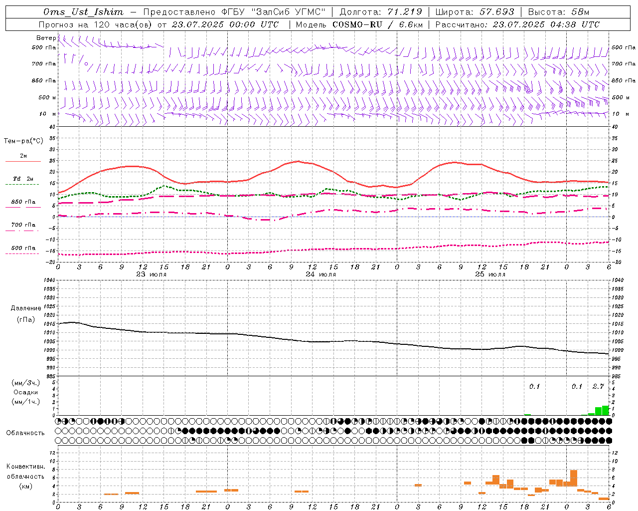The height and width of the screenshot is (511, 638).
Task: Click the Ветер wind panel label
Action: click(46, 38)
